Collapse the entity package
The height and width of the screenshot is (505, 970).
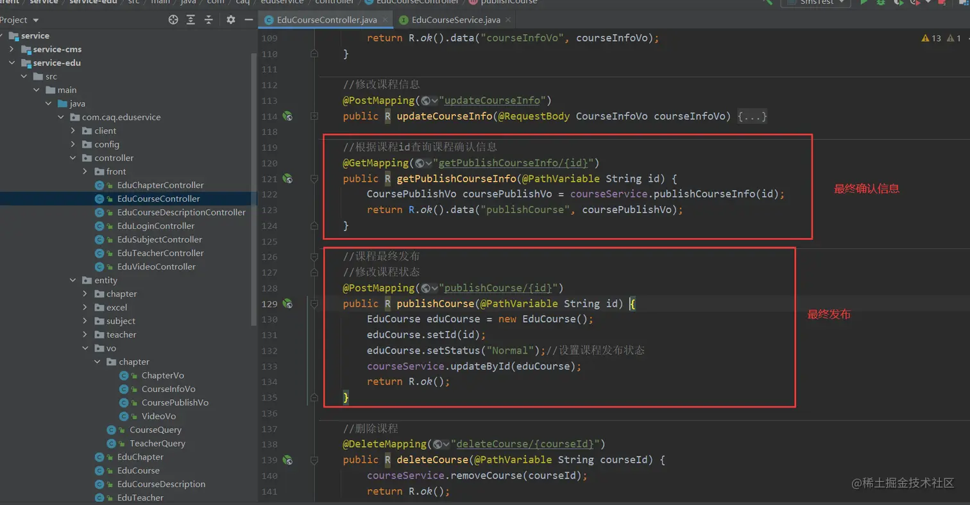click(73, 280)
